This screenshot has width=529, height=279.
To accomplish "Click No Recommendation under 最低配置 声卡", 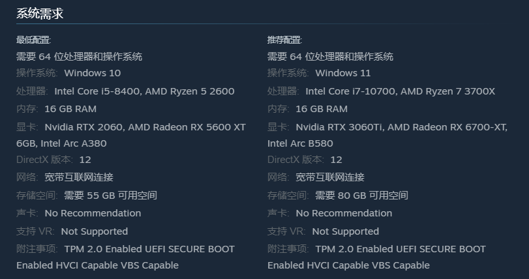I will tap(93, 213).
